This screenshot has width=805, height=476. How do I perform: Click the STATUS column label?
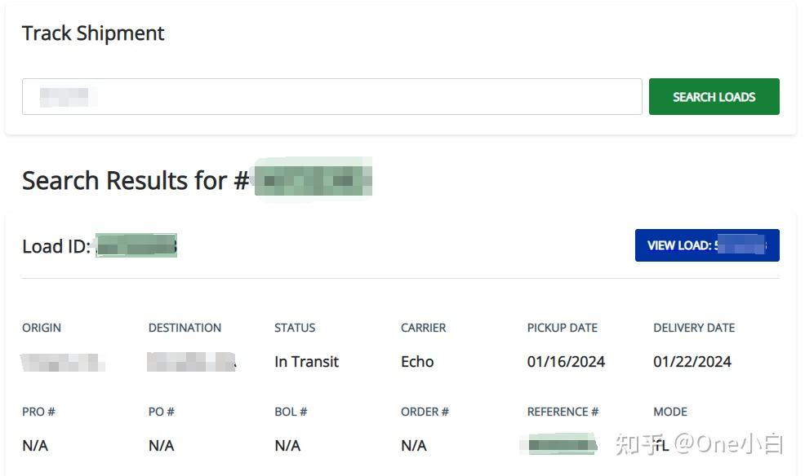[295, 328]
